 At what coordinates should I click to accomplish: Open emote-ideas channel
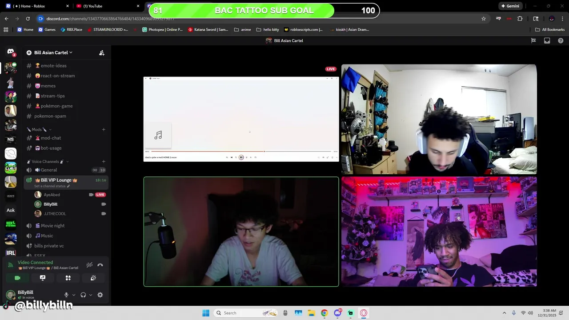[66, 66]
